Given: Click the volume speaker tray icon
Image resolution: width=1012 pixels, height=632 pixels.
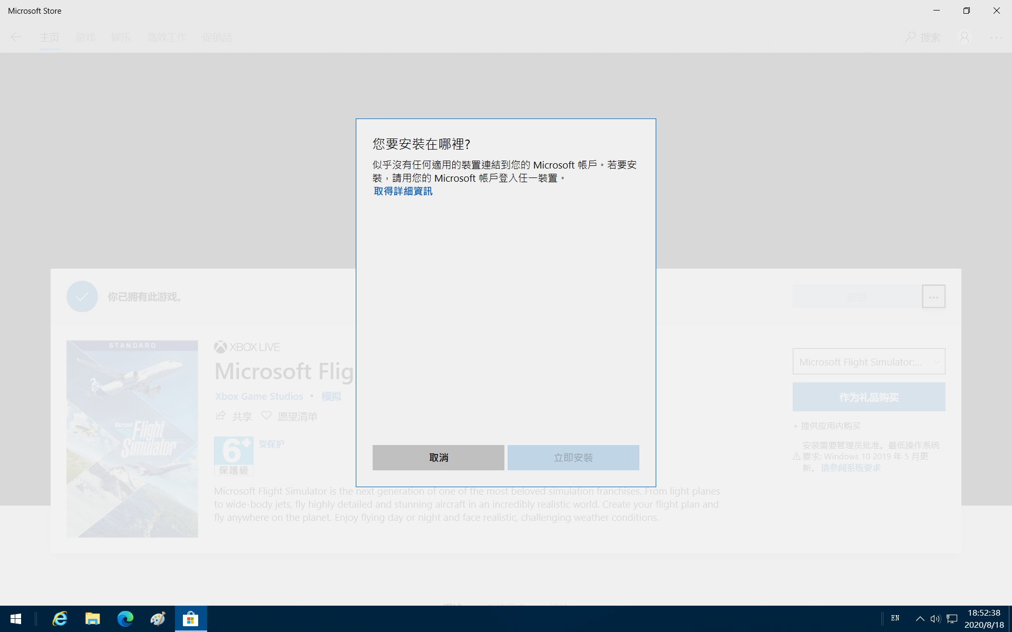Looking at the screenshot, I should [x=936, y=619].
